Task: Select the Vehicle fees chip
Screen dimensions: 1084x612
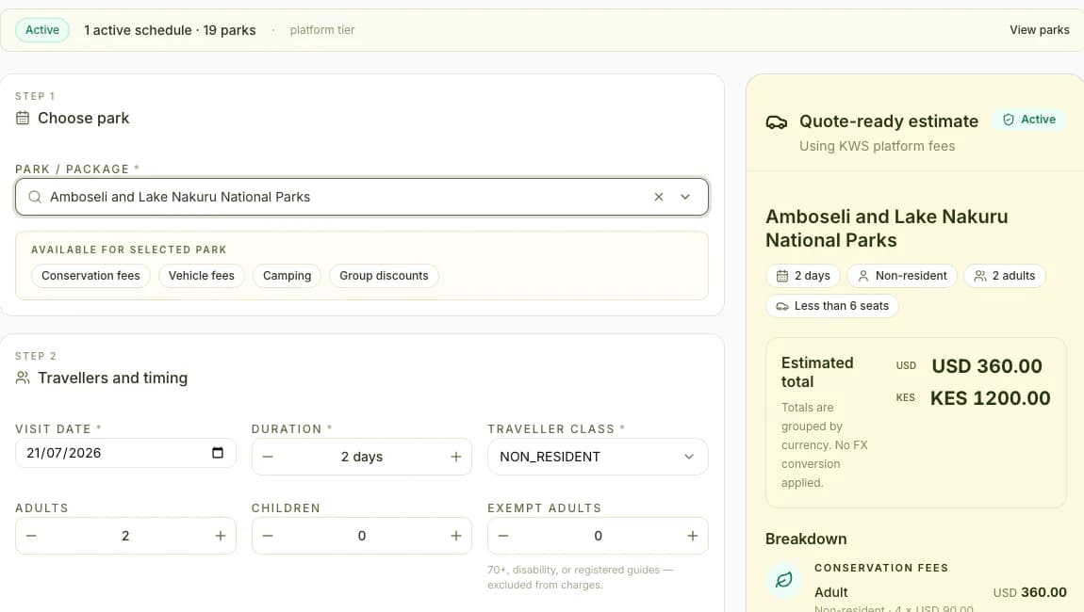Action: 201,276
